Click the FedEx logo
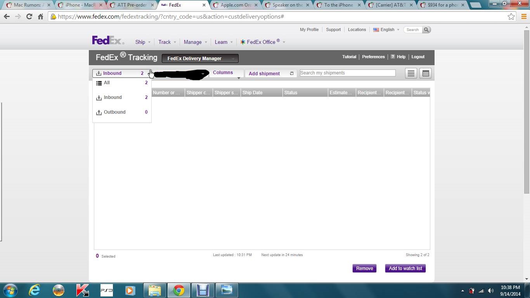This screenshot has height=298, width=530. [108, 40]
